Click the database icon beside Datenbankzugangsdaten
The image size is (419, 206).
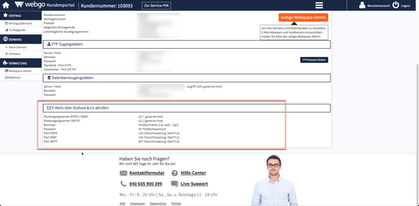[x=49, y=78]
